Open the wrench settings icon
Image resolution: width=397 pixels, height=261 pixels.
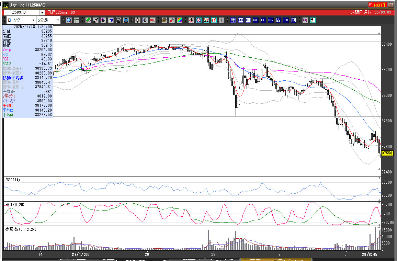click(172, 20)
